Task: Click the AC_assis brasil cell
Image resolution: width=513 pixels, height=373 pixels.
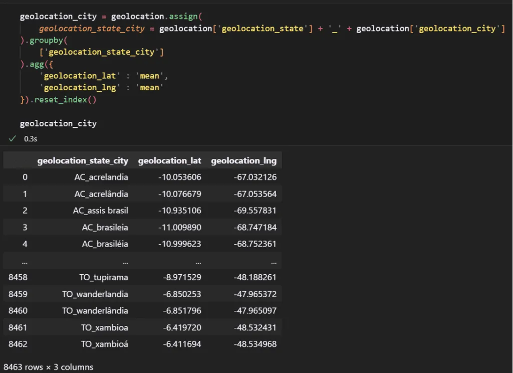Action: click(x=100, y=211)
